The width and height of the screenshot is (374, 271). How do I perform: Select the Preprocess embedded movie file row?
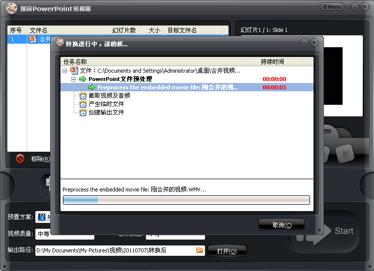click(x=187, y=87)
